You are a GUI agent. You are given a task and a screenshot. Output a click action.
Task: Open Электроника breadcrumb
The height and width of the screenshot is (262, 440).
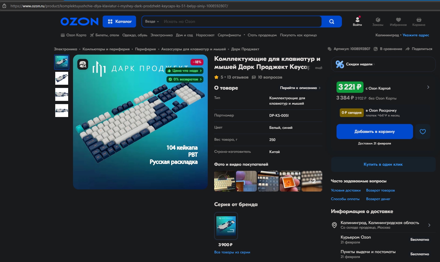tap(65, 49)
